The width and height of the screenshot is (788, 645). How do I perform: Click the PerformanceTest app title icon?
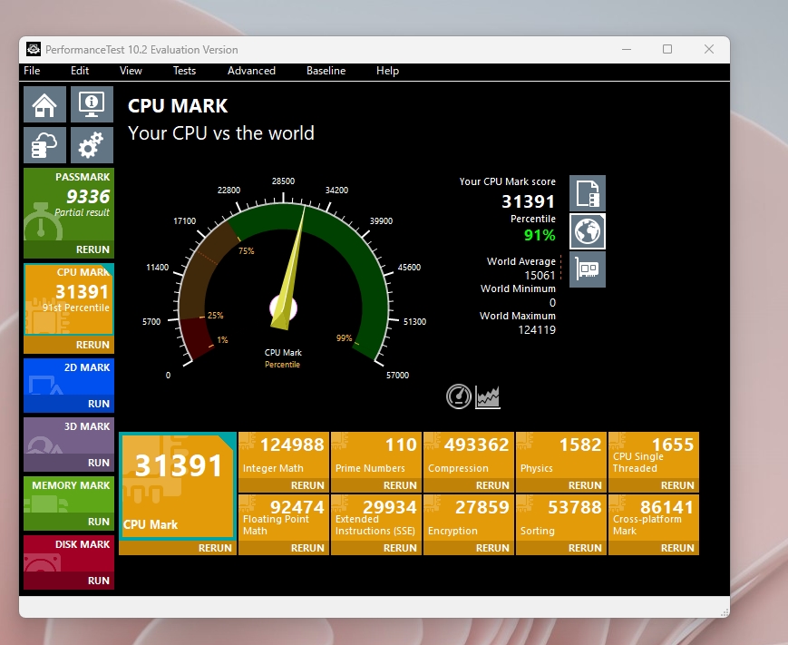(34, 49)
